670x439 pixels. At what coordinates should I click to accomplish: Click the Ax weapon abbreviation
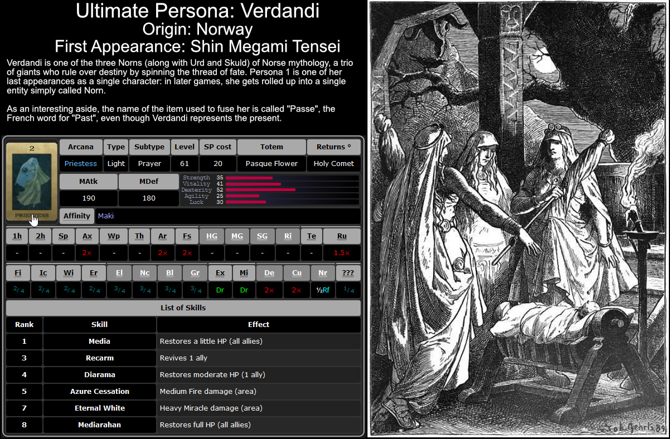pyautogui.click(x=87, y=236)
